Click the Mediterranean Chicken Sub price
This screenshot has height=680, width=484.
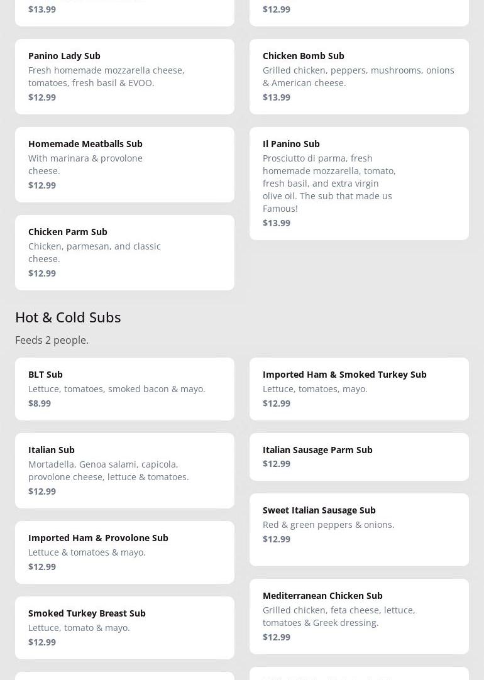click(x=277, y=637)
